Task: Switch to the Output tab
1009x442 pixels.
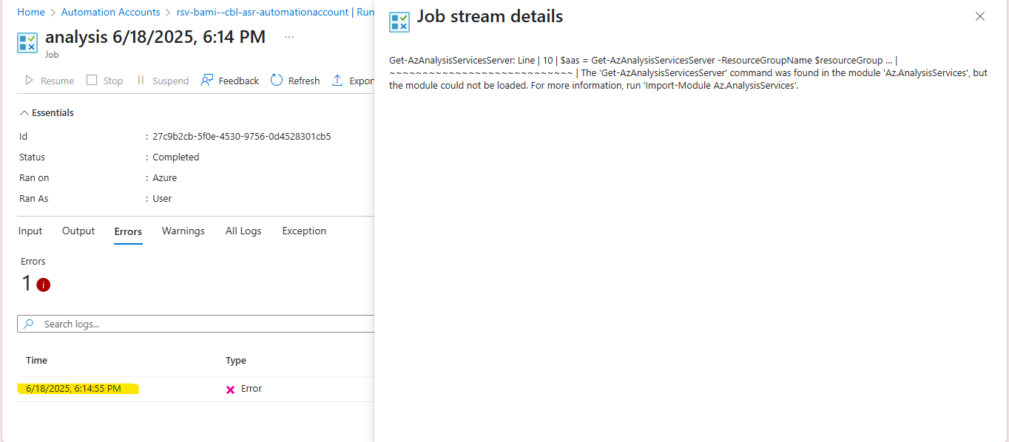Action: pyautogui.click(x=78, y=231)
